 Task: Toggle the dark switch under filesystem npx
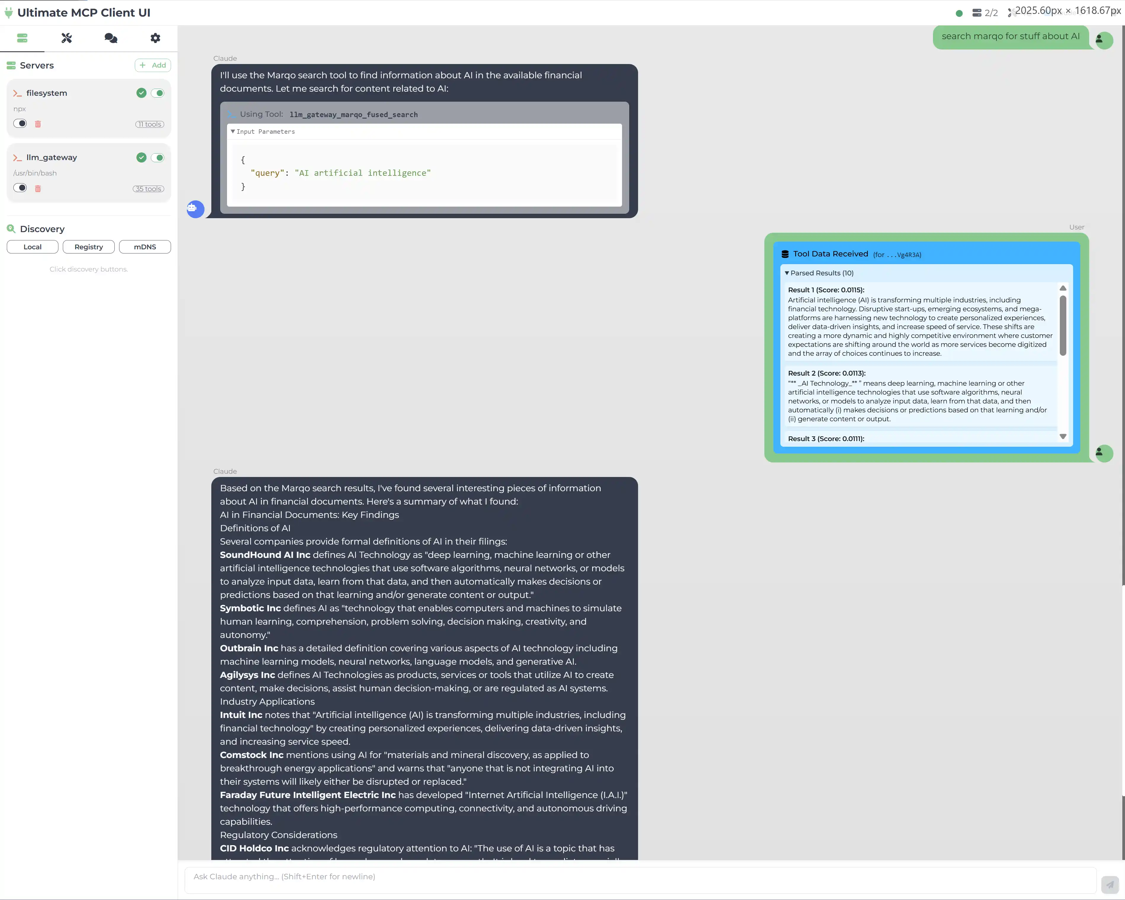coord(20,124)
